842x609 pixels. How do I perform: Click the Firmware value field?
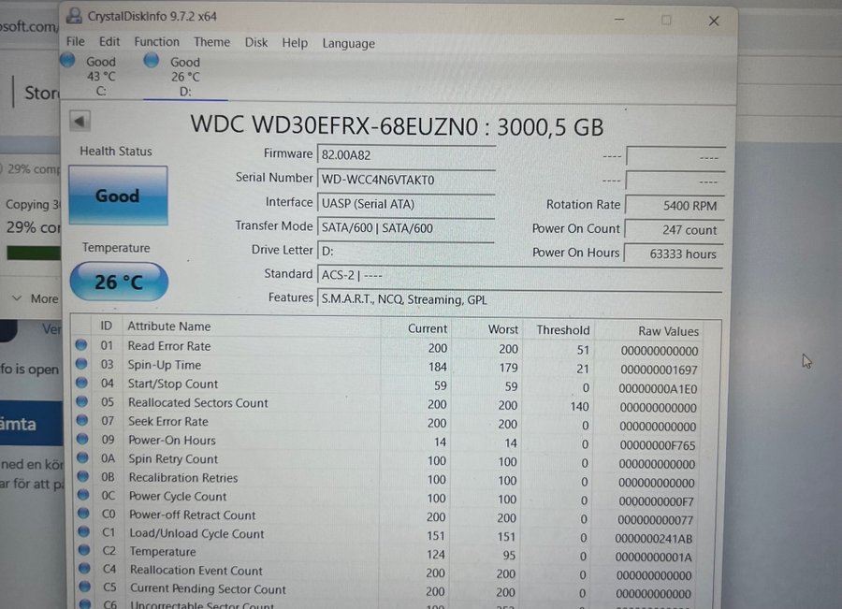click(406, 155)
